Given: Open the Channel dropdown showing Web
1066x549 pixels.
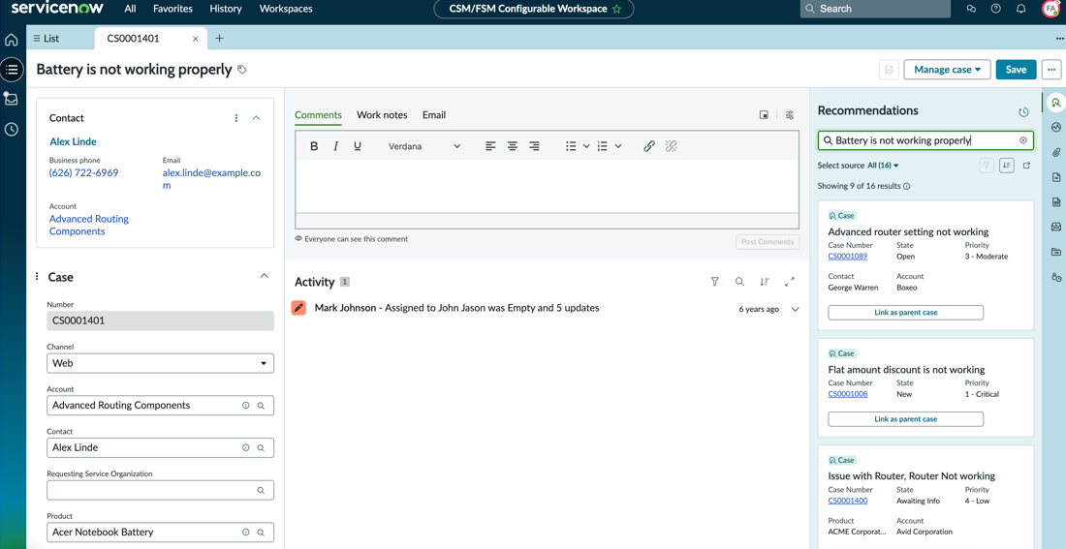Looking at the screenshot, I should pyautogui.click(x=161, y=363).
